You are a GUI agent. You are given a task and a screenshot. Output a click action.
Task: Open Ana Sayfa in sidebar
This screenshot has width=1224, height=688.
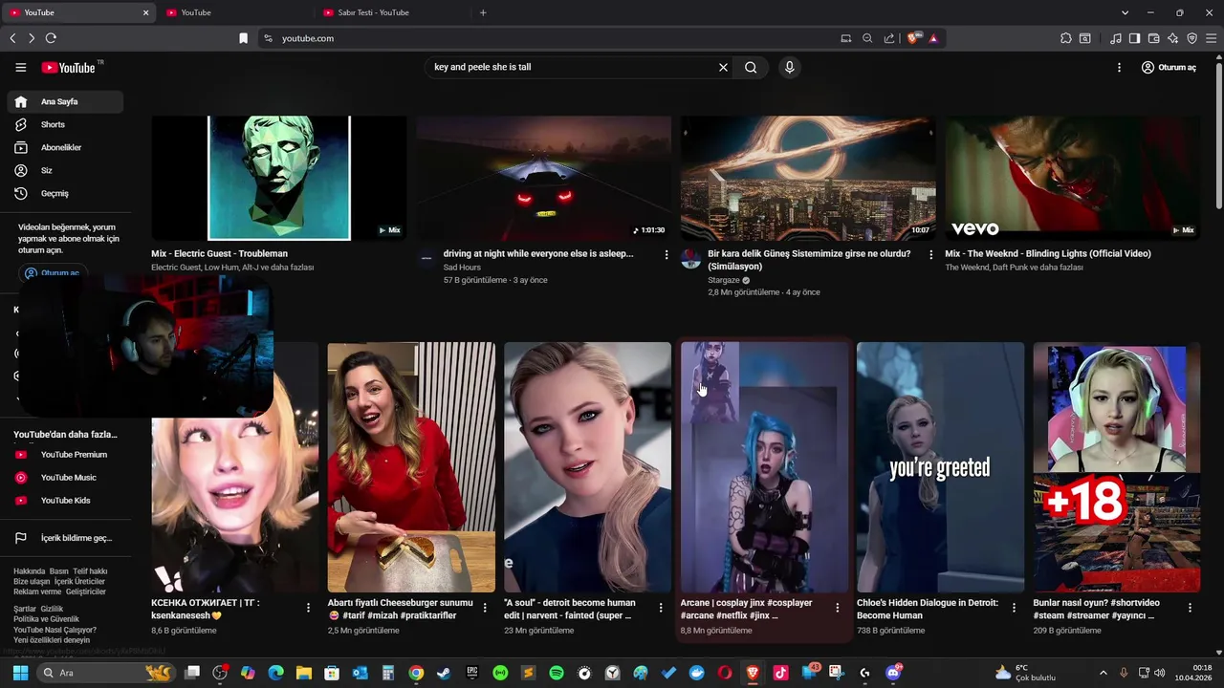(x=65, y=101)
